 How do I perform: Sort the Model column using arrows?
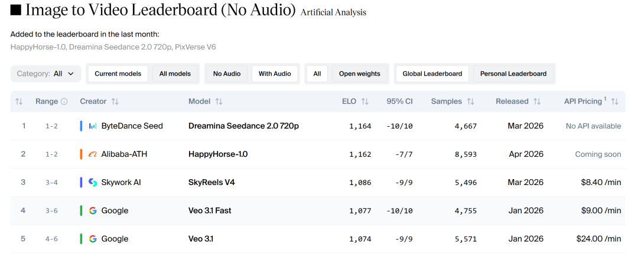coord(219,101)
